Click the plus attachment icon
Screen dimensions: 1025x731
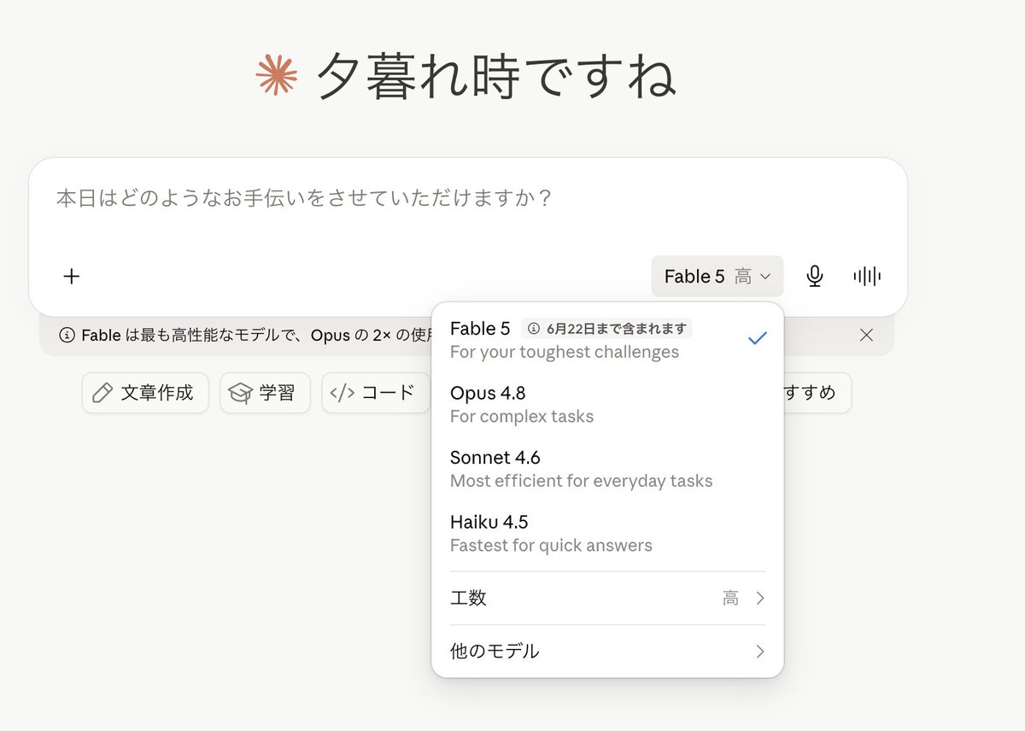(x=72, y=276)
